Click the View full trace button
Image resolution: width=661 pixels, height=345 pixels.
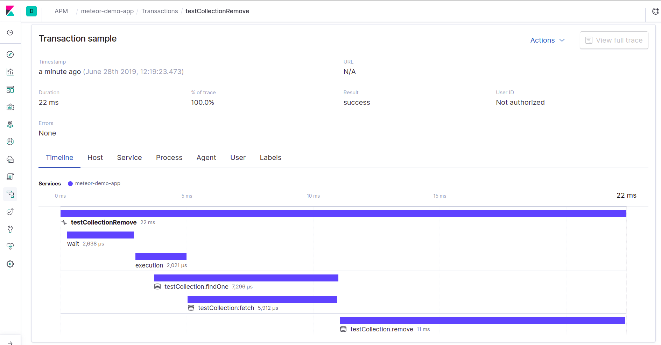[x=614, y=40]
